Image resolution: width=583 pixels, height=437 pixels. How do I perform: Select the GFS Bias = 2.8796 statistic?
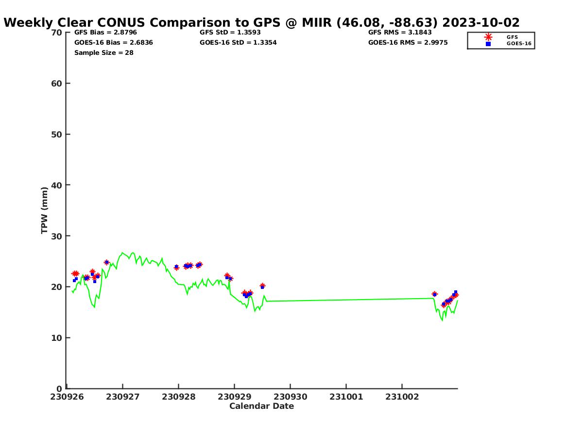point(105,33)
